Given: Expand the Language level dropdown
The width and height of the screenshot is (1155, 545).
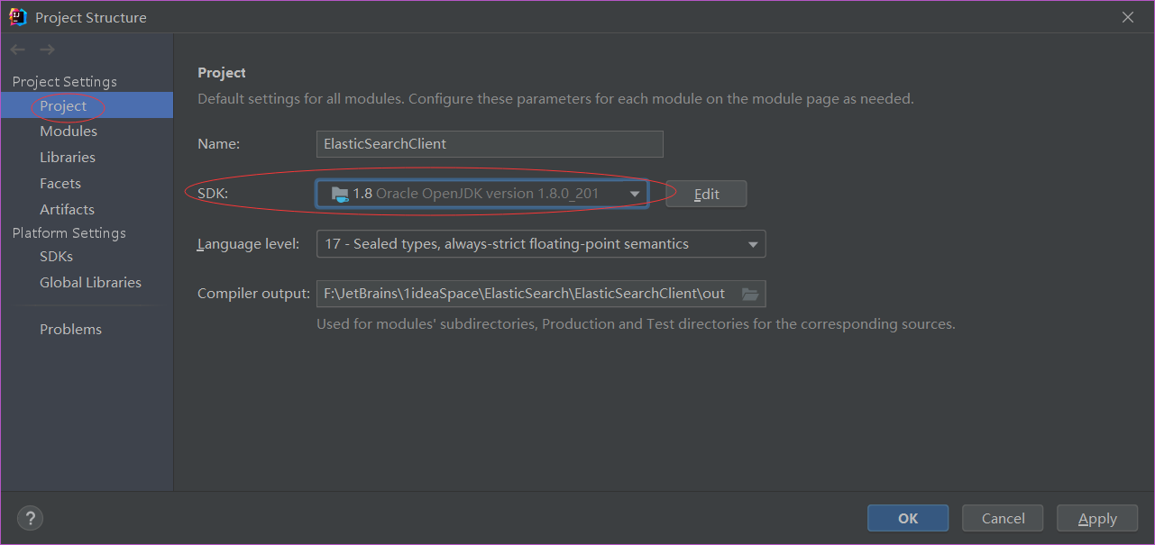Looking at the screenshot, I should point(753,244).
